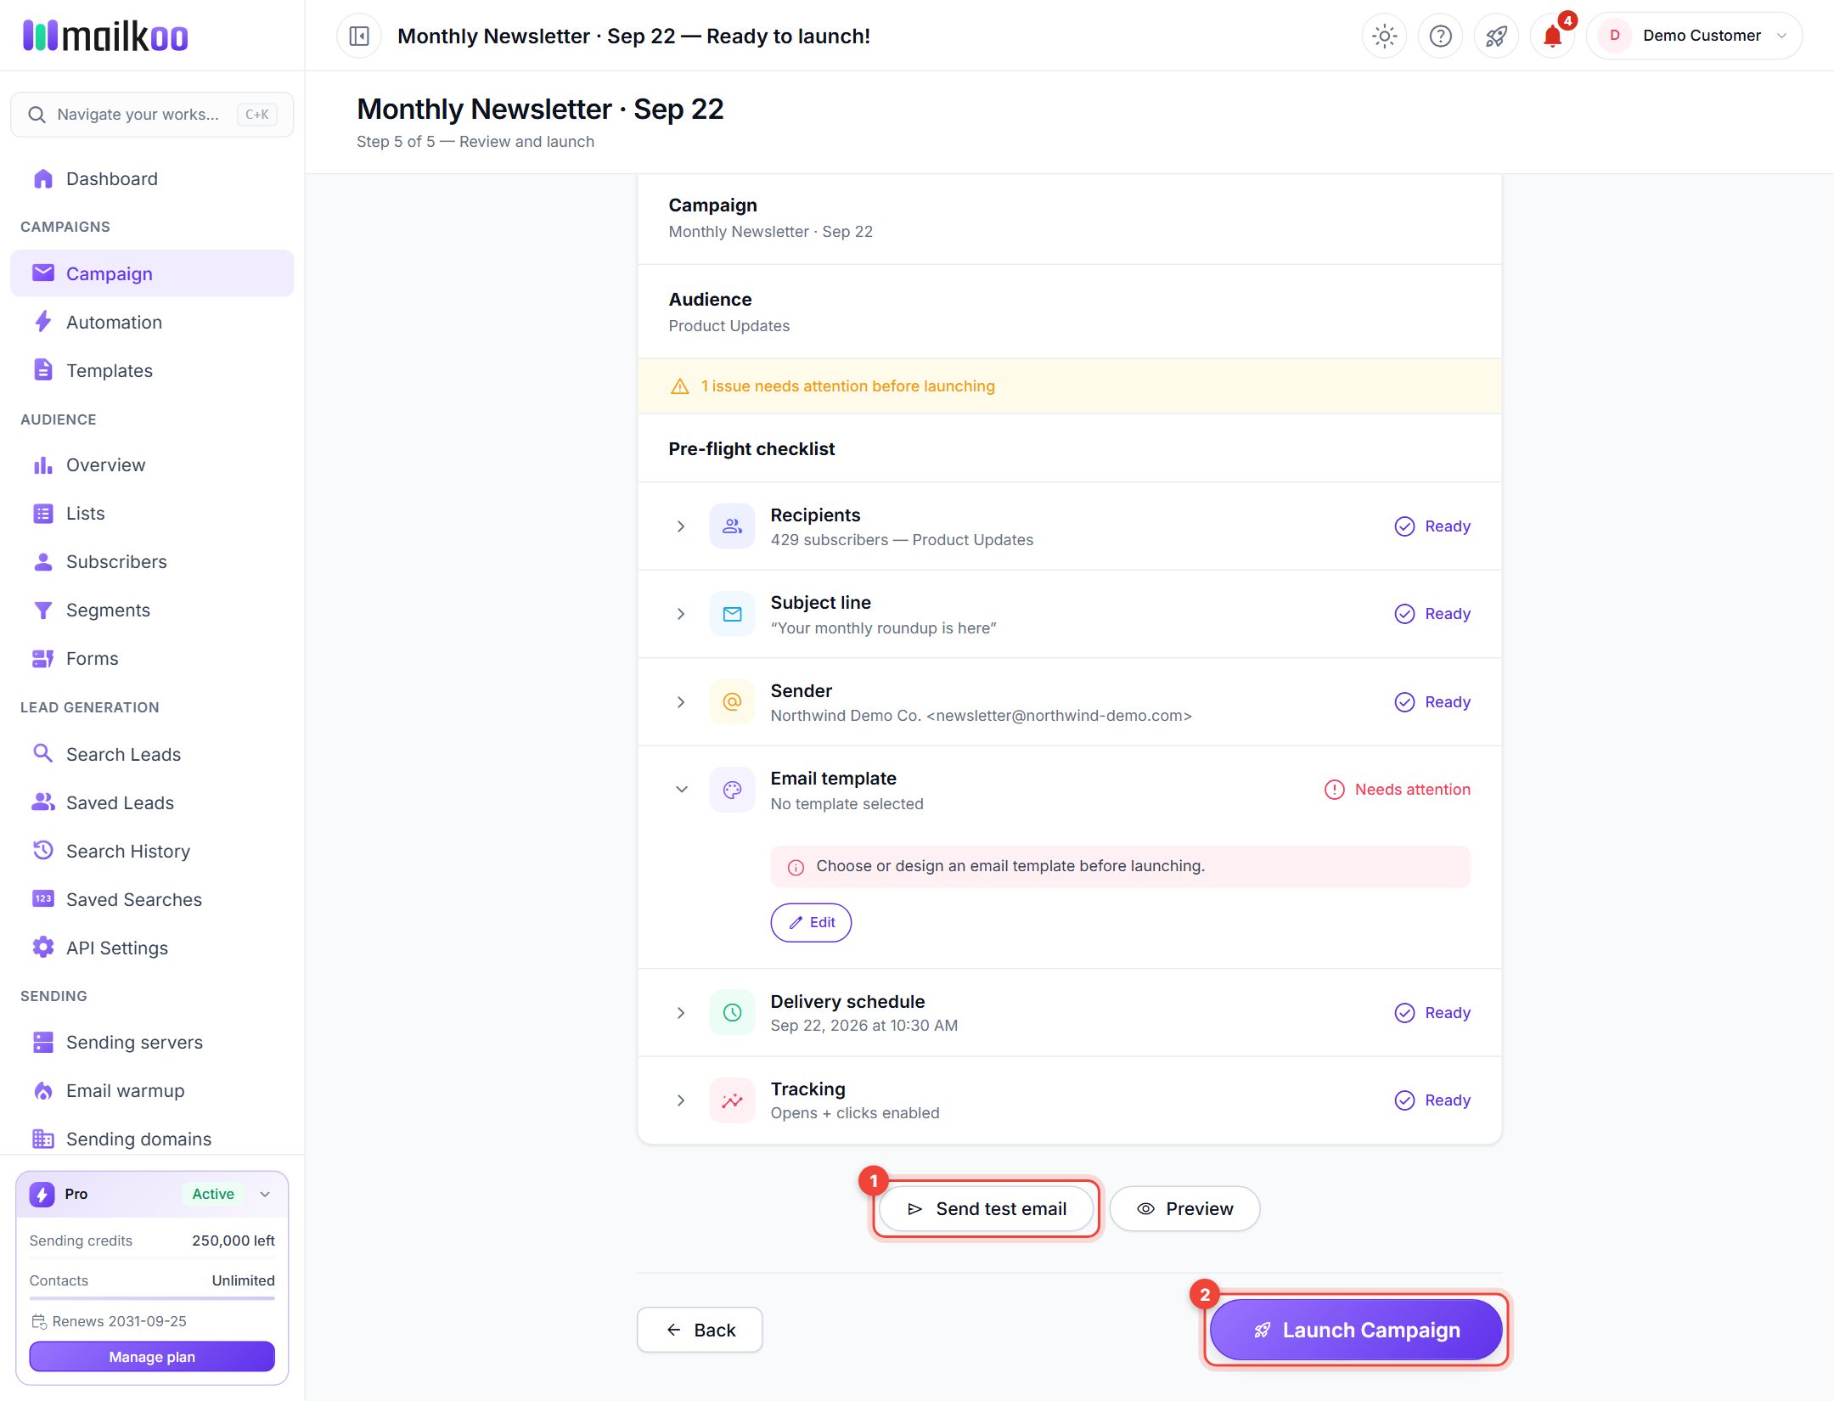This screenshot has height=1401, width=1834.
Task: Click the Active plan status badge
Action: [213, 1194]
